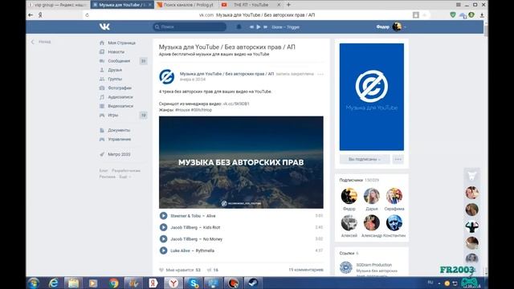
Task: Click the share icon under post
Action: tap(209, 270)
